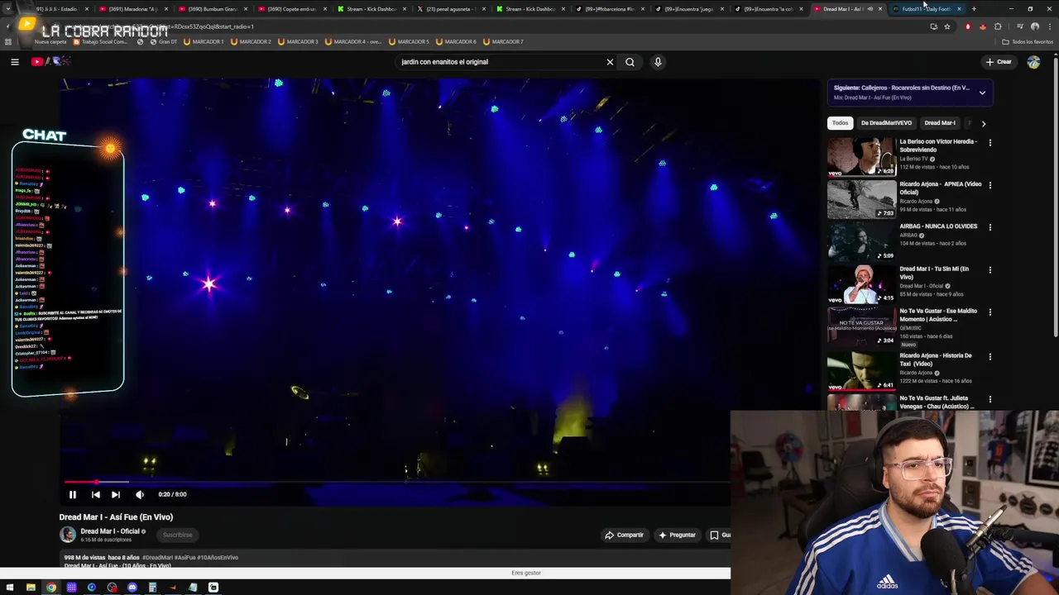The image size is (1059, 595).
Task: Select the De DreadMarIVEVO filter chip
Action: point(886,123)
